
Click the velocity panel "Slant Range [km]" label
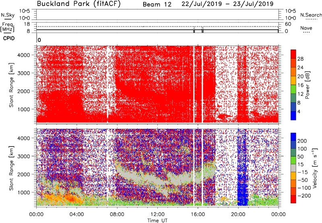pos(11,168)
